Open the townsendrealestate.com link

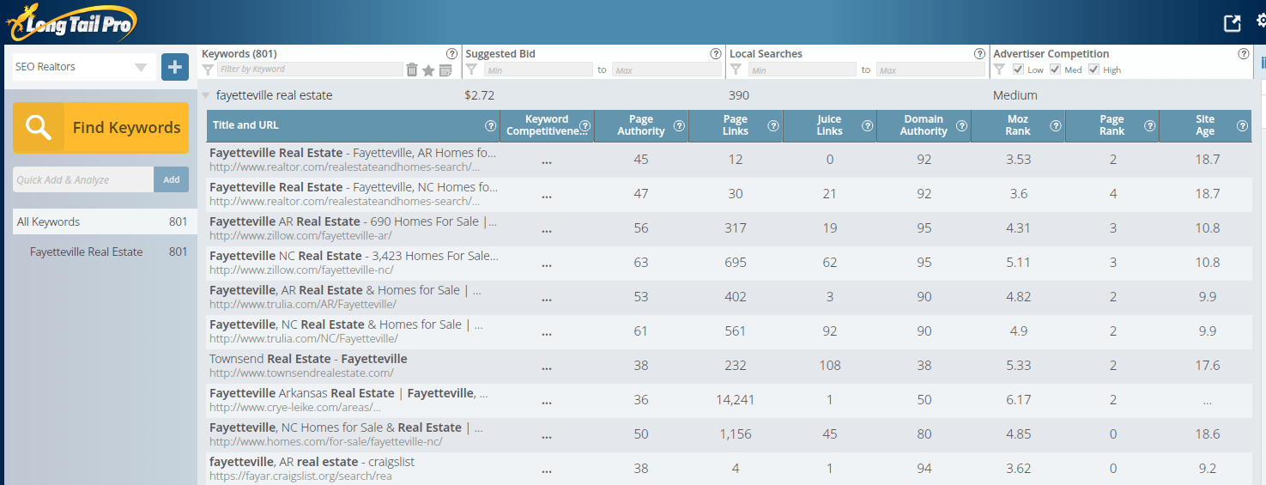(x=301, y=373)
